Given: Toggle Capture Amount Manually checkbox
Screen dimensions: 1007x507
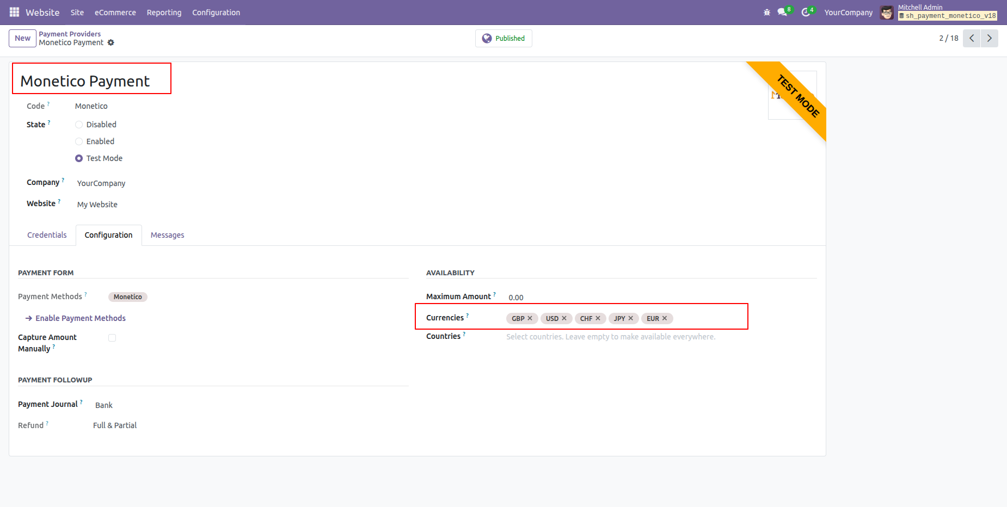Looking at the screenshot, I should (x=112, y=338).
